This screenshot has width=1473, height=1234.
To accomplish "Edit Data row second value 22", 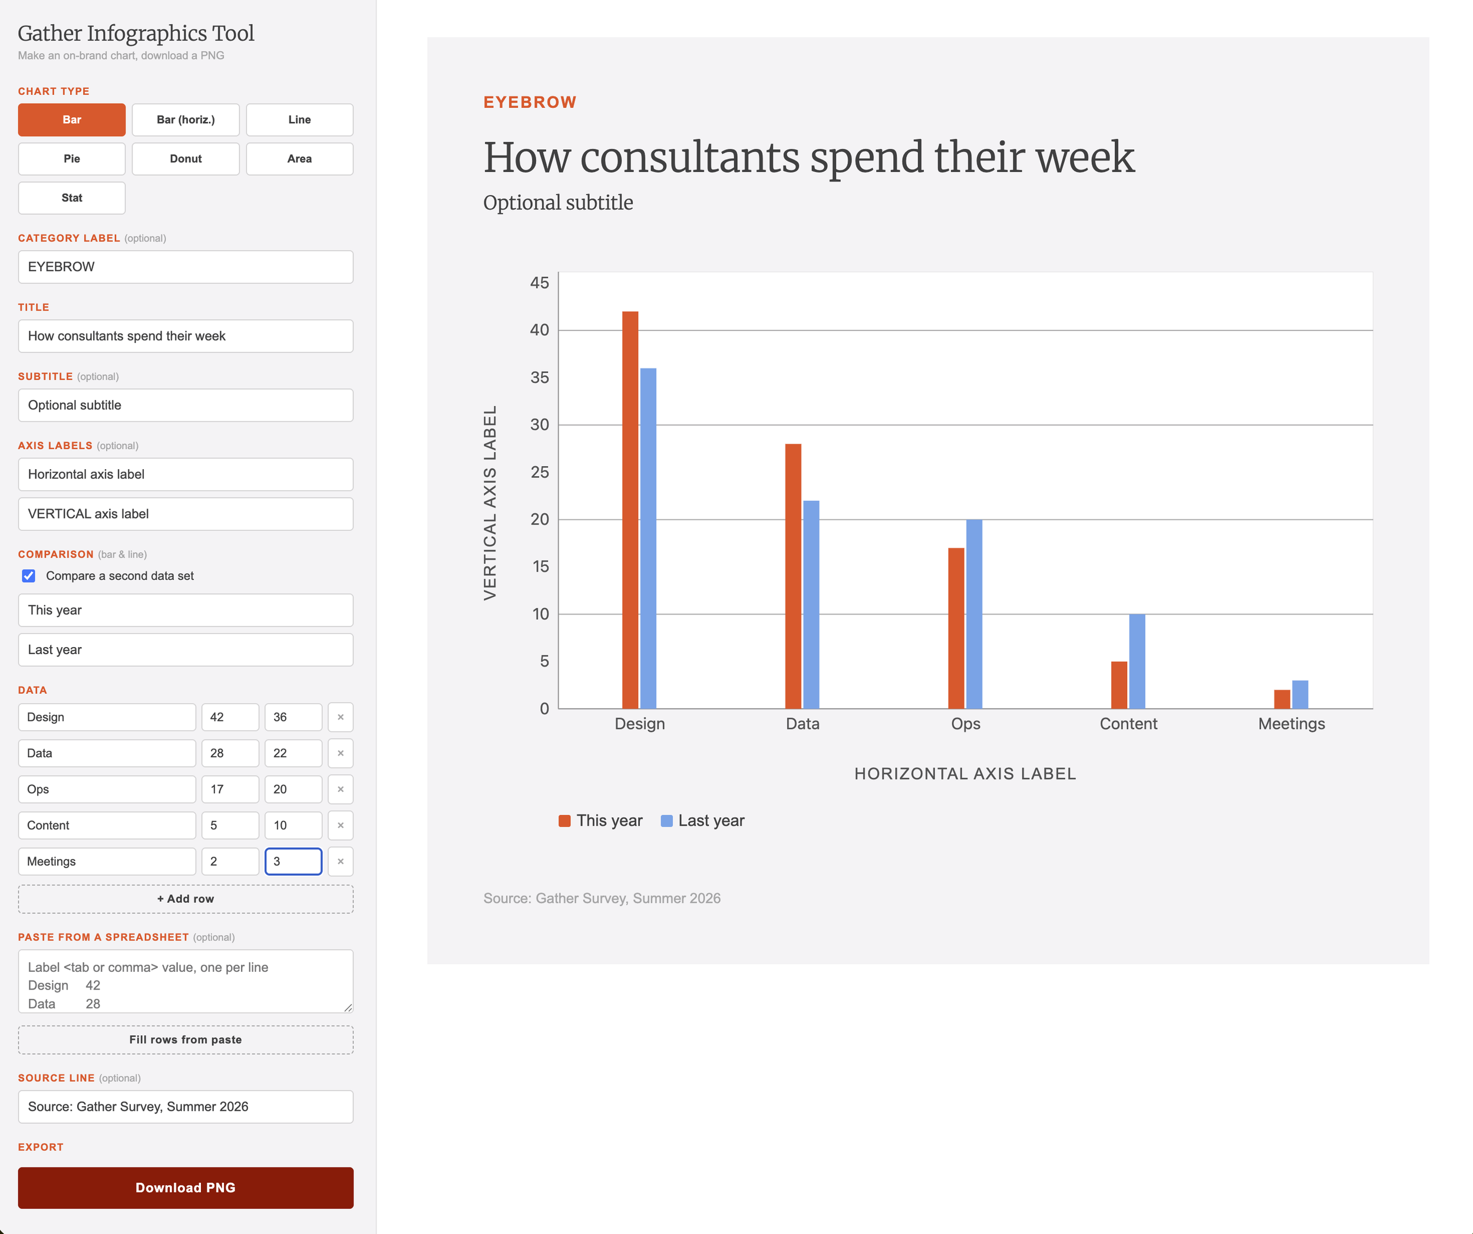I will pyautogui.click(x=293, y=753).
